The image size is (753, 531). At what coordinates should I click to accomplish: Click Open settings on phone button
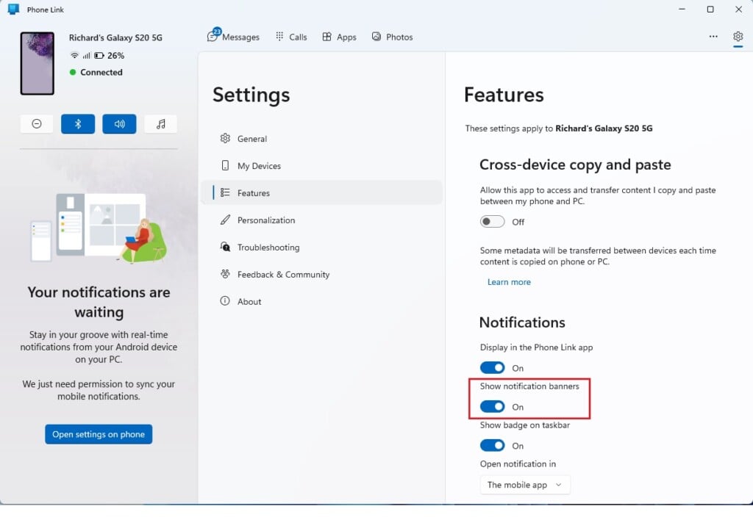(99, 434)
